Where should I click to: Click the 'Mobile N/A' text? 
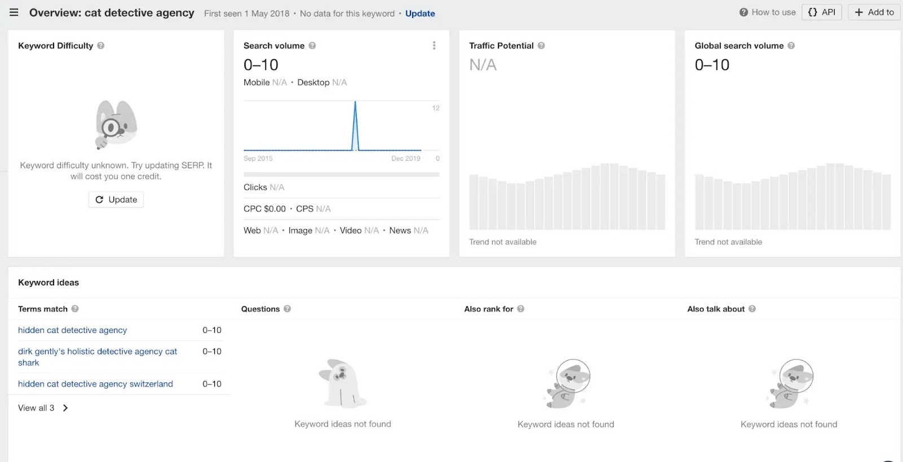pos(265,82)
